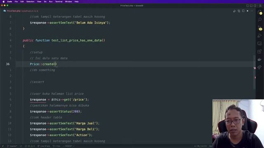The height and width of the screenshot is (148, 264).
Task: Open the Live Share activity bar icon
Action: pyautogui.click(x=259, y=67)
